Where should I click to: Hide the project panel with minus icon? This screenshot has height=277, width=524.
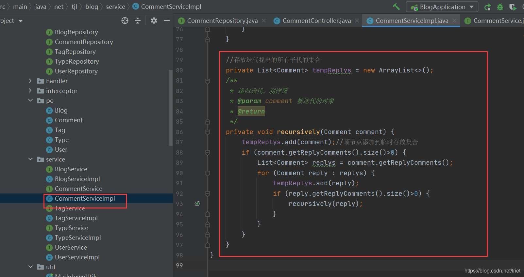[167, 21]
